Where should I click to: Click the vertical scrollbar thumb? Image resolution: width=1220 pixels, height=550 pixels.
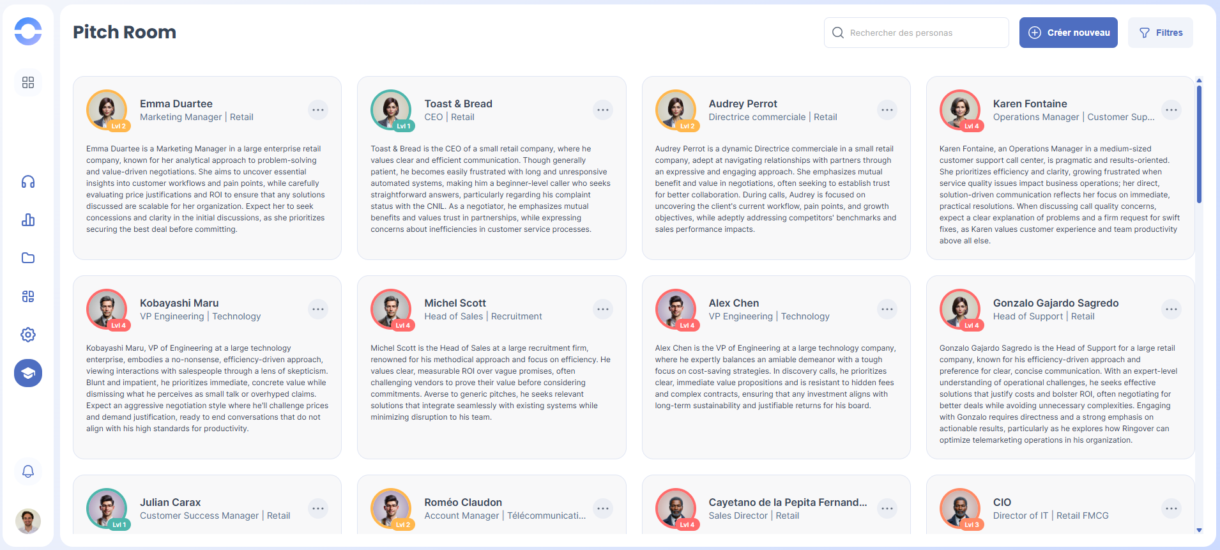coord(1199,144)
